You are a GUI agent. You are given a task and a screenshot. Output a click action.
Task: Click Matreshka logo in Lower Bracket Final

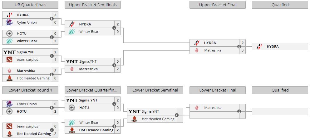tap(197, 108)
